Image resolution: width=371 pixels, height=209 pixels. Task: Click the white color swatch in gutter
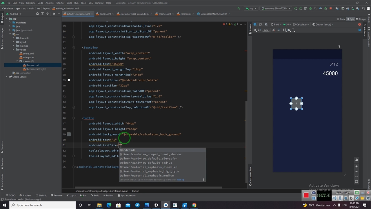69,80
